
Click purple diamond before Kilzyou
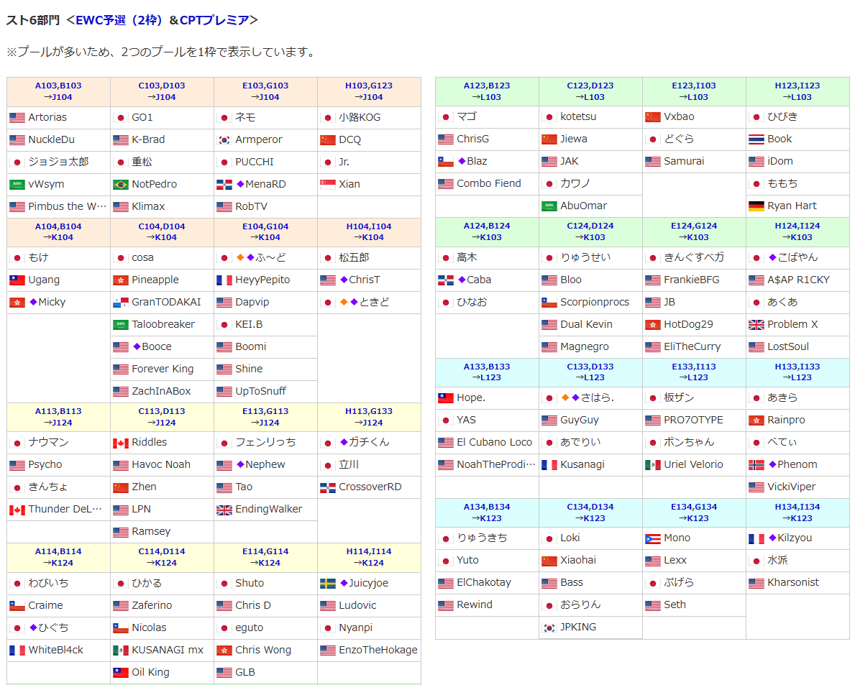tap(772, 538)
